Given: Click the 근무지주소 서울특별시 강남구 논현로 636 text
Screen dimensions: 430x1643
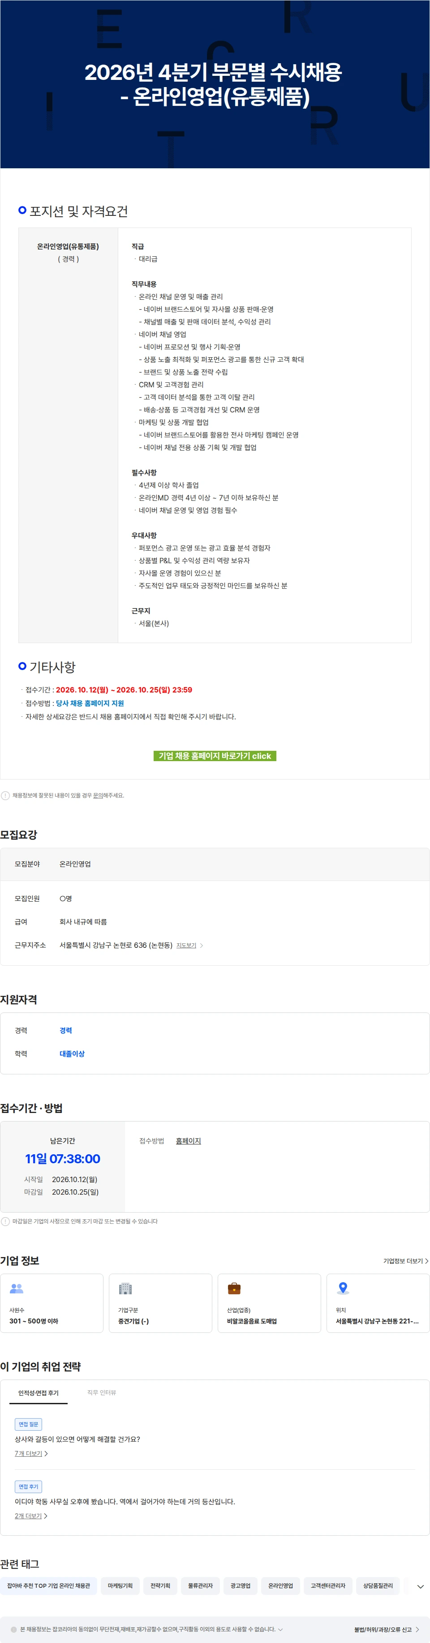Looking at the screenshot, I should [116, 945].
